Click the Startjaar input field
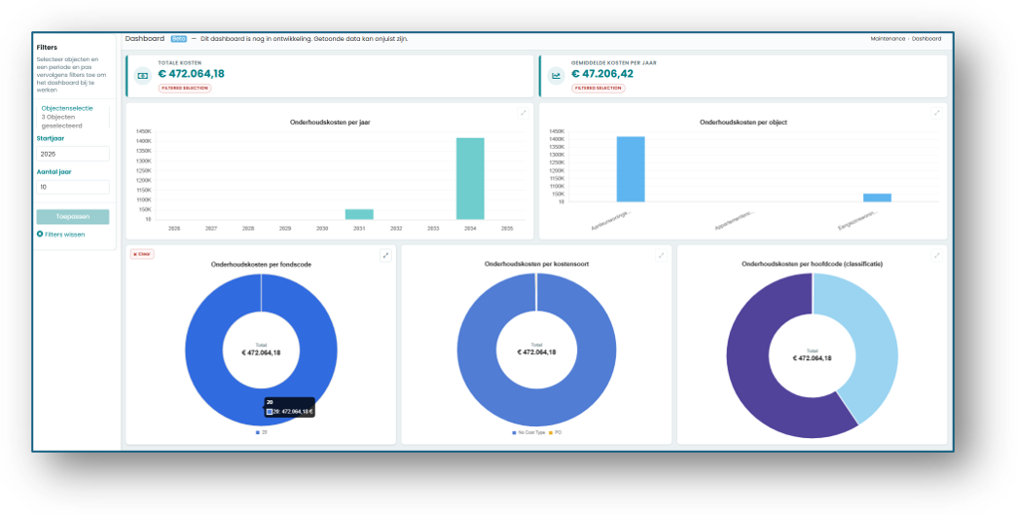 point(73,154)
